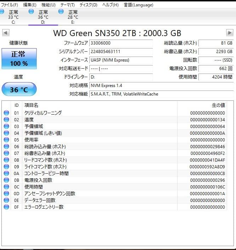Click the status icon for 温度 row 02

pos(6,120)
